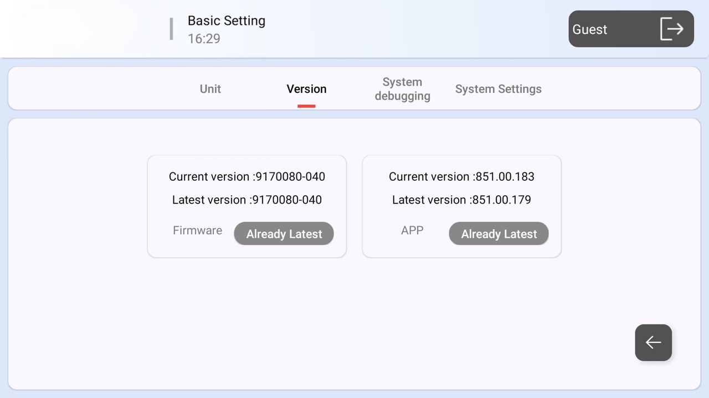The width and height of the screenshot is (709, 398).
Task: Go back using the left arrow button
Action: coord(654,343)
